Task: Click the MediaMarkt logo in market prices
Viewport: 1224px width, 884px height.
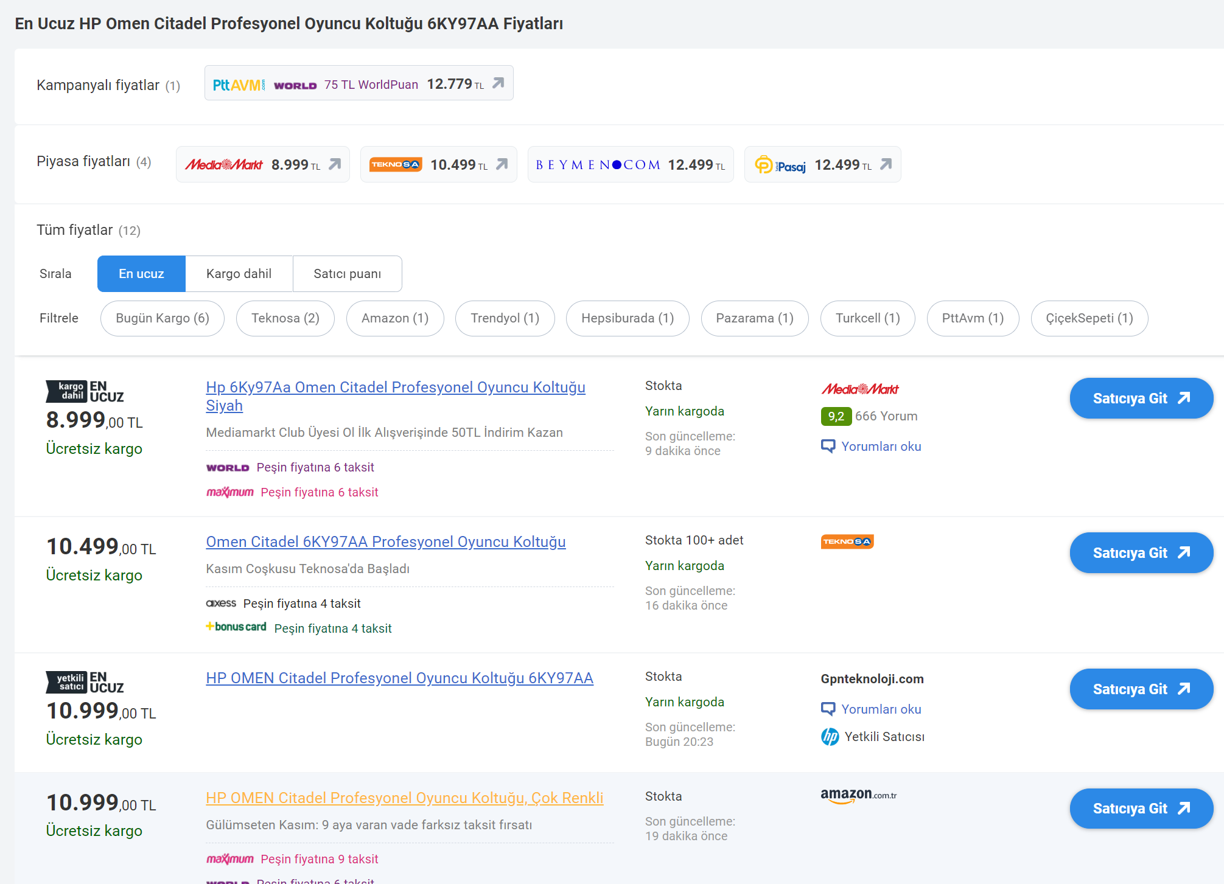Action: (x=224, y=164)
